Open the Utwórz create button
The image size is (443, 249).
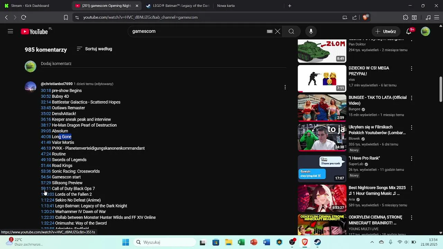tap(386, 31)
